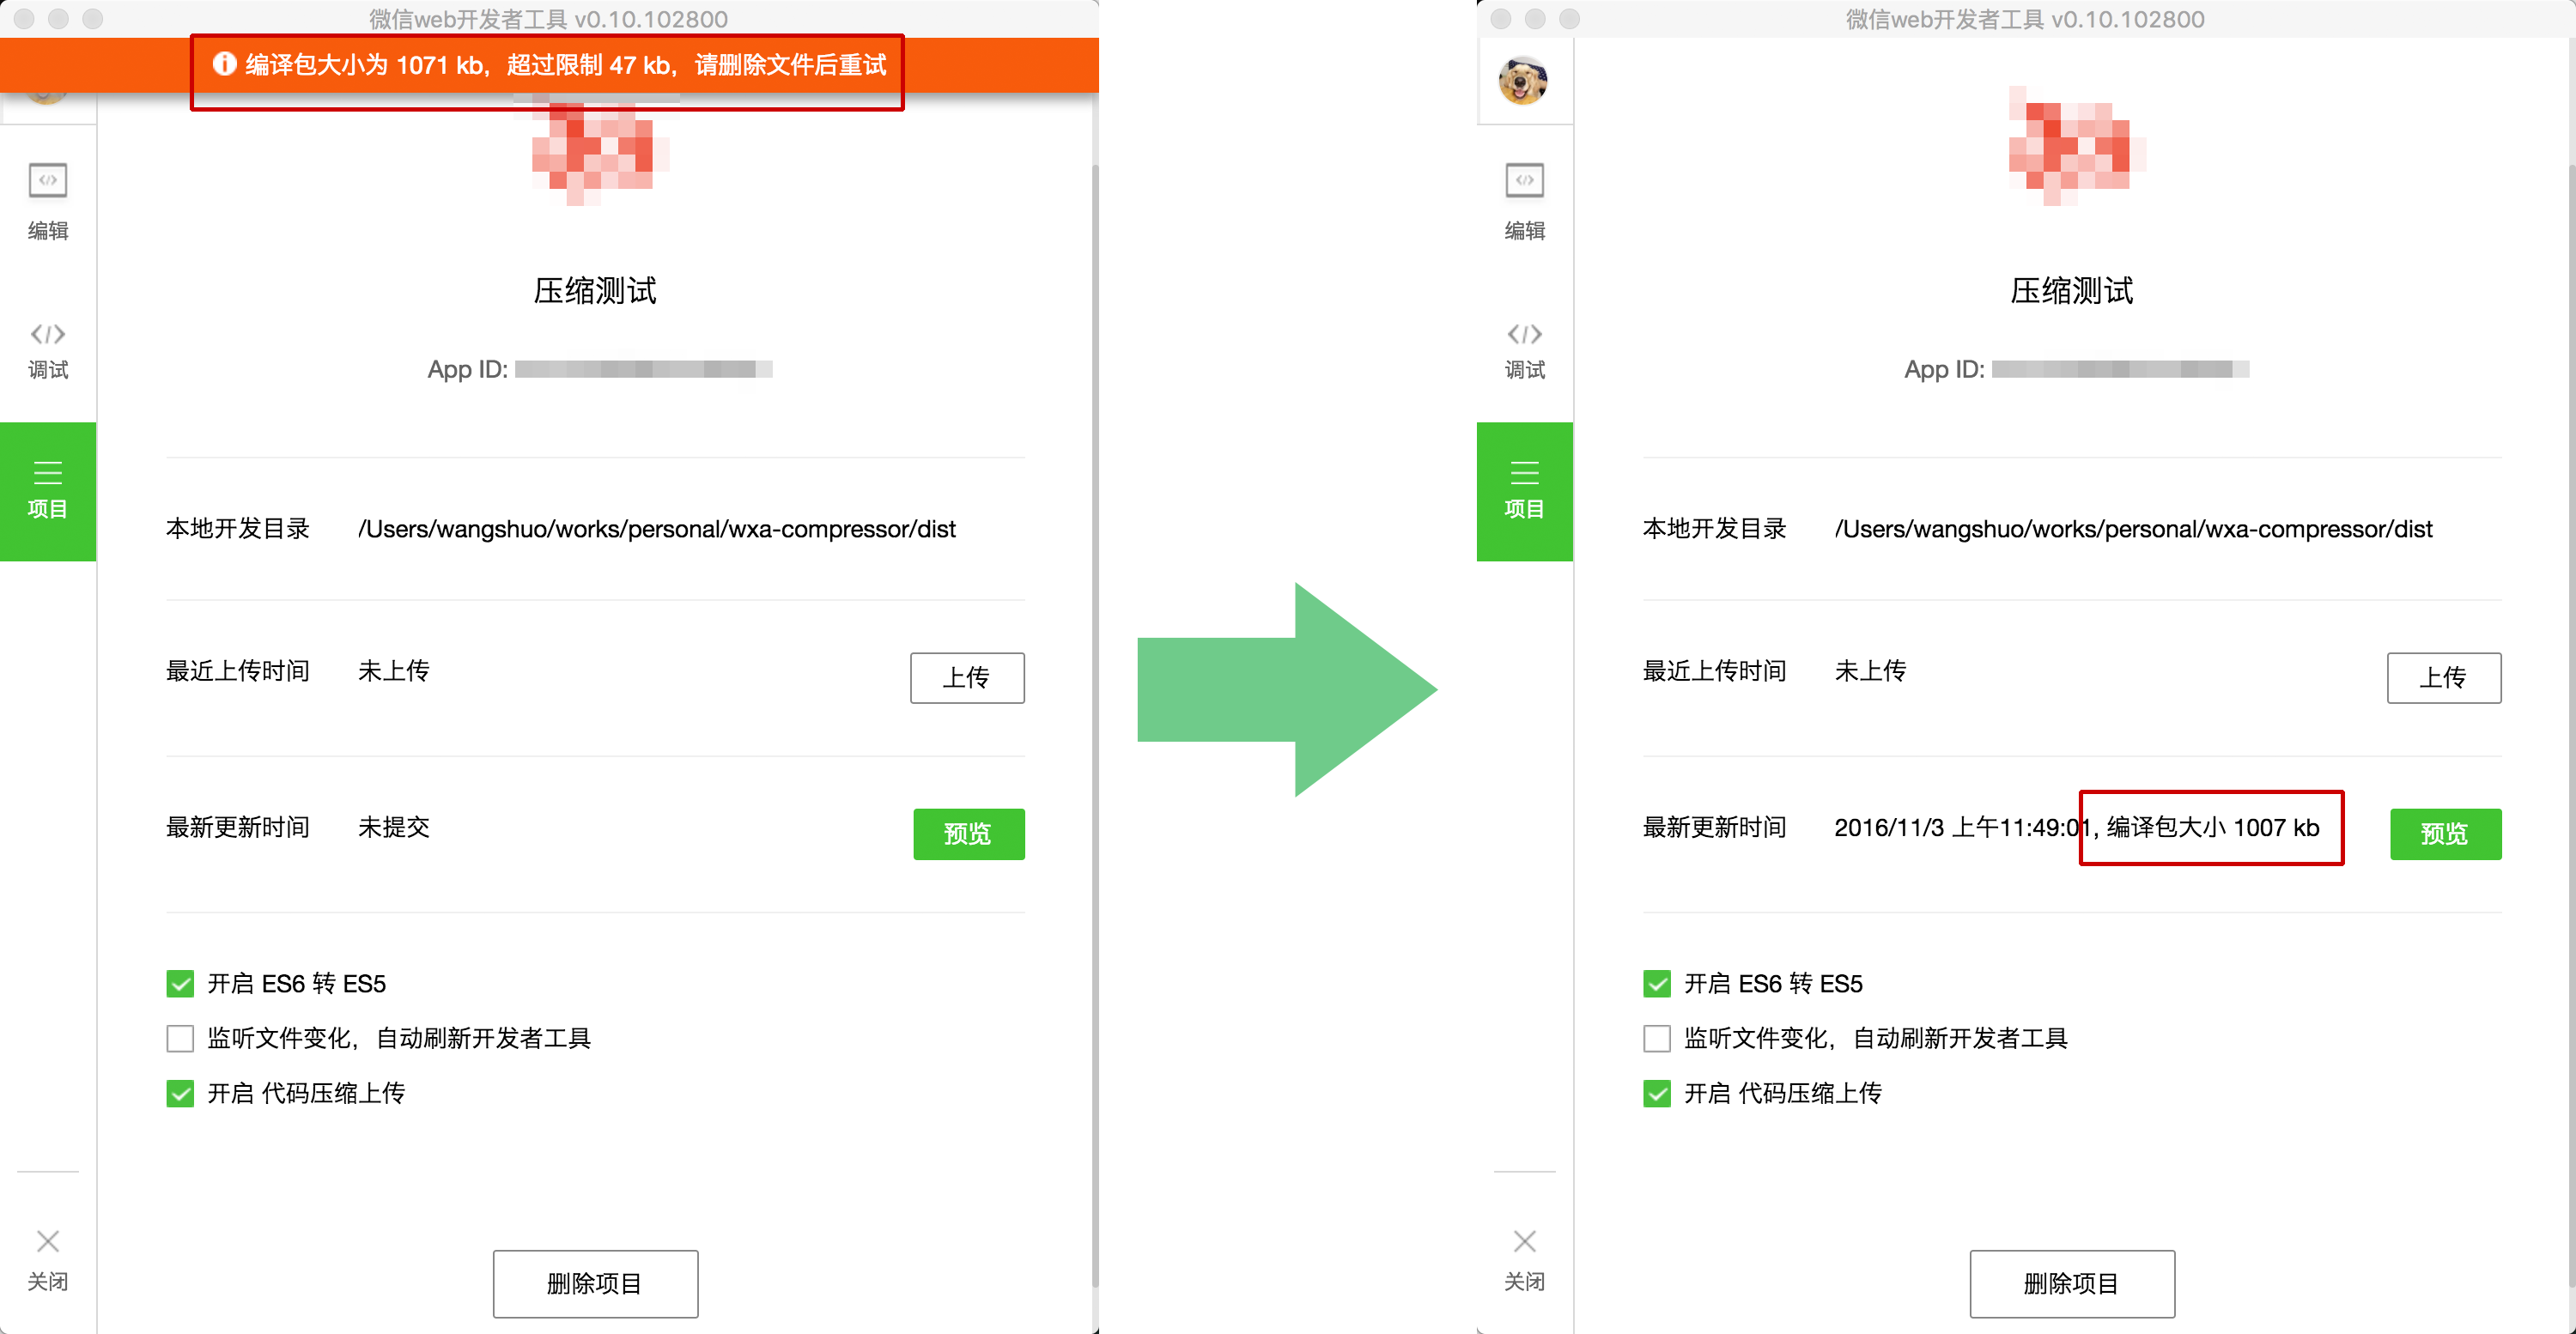Click the dog avatar in the right window
Image resolution: width=2576 pixels, height=1334 pixels.
click(x=1523, y=81)
